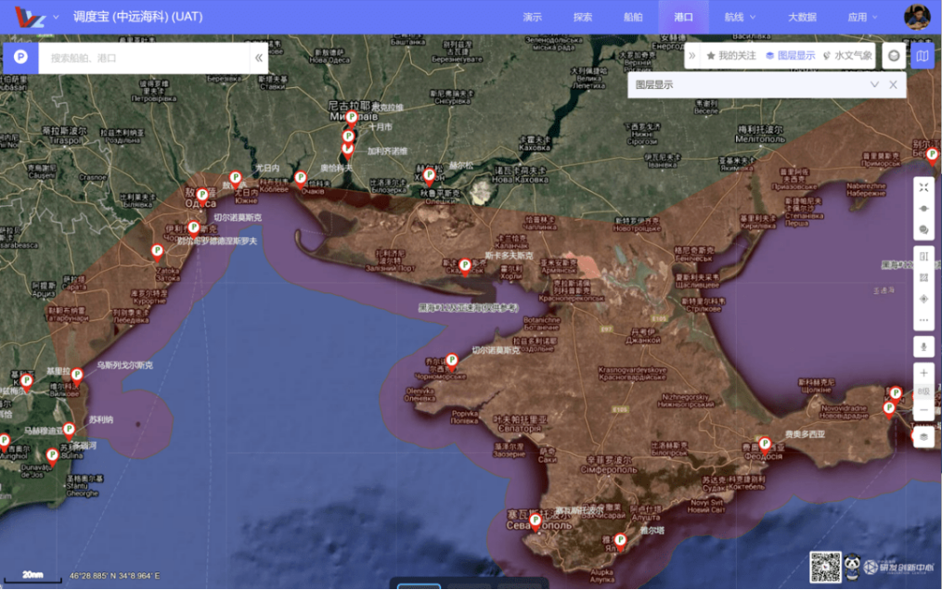Zoom in with the plus button
This screenshot has height=590, width=942.
pos(924,373)
